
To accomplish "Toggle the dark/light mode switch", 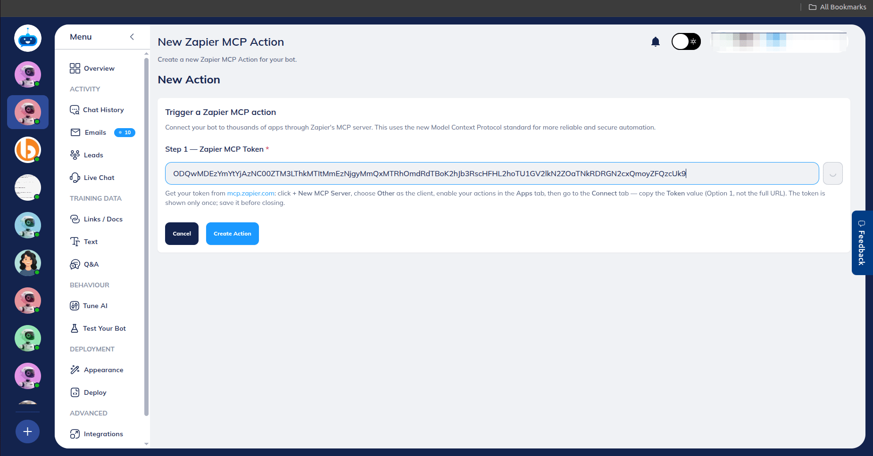I will point(686,41).
